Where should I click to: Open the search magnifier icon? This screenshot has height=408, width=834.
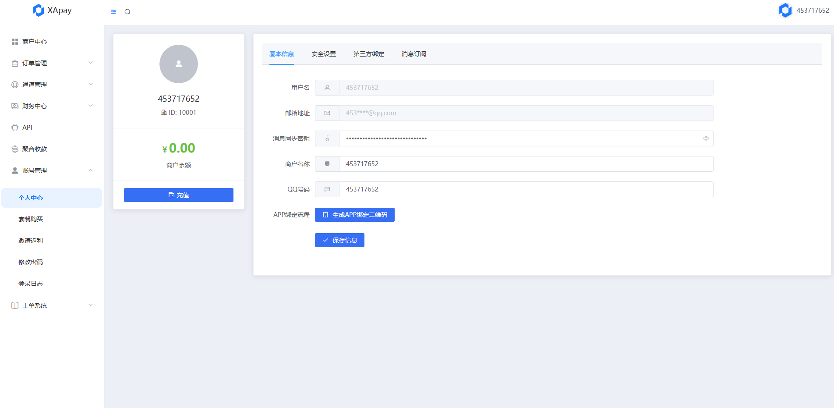coord(127,12)
